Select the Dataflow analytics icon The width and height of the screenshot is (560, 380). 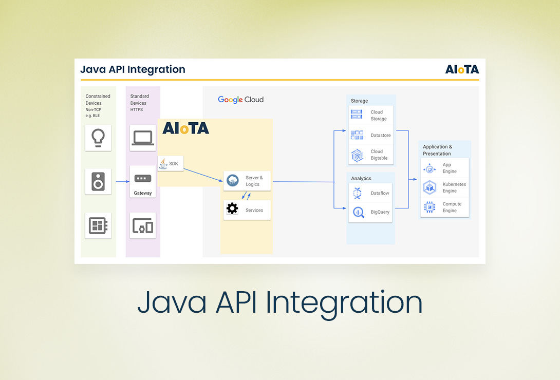pyautogui.click(x=358, y=193)
